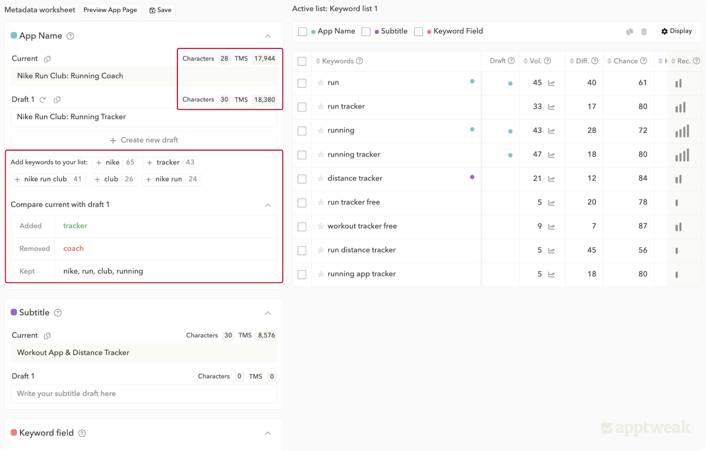Add keyword 'club' to the list
The width and height of the screenshot is (706, 451).
click(114, 179)
